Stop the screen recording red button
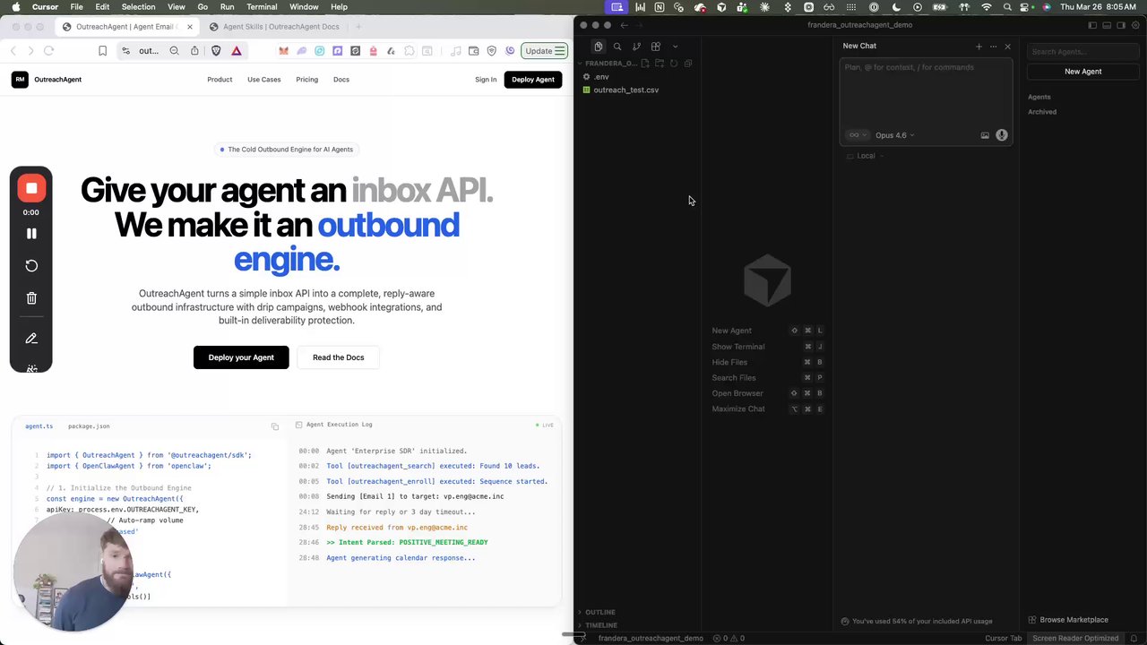Viewport: 1147px width, 645px height. click(x=31, y=188)
